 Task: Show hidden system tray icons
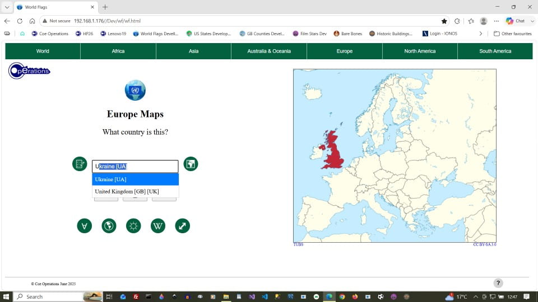click(476, 296)
